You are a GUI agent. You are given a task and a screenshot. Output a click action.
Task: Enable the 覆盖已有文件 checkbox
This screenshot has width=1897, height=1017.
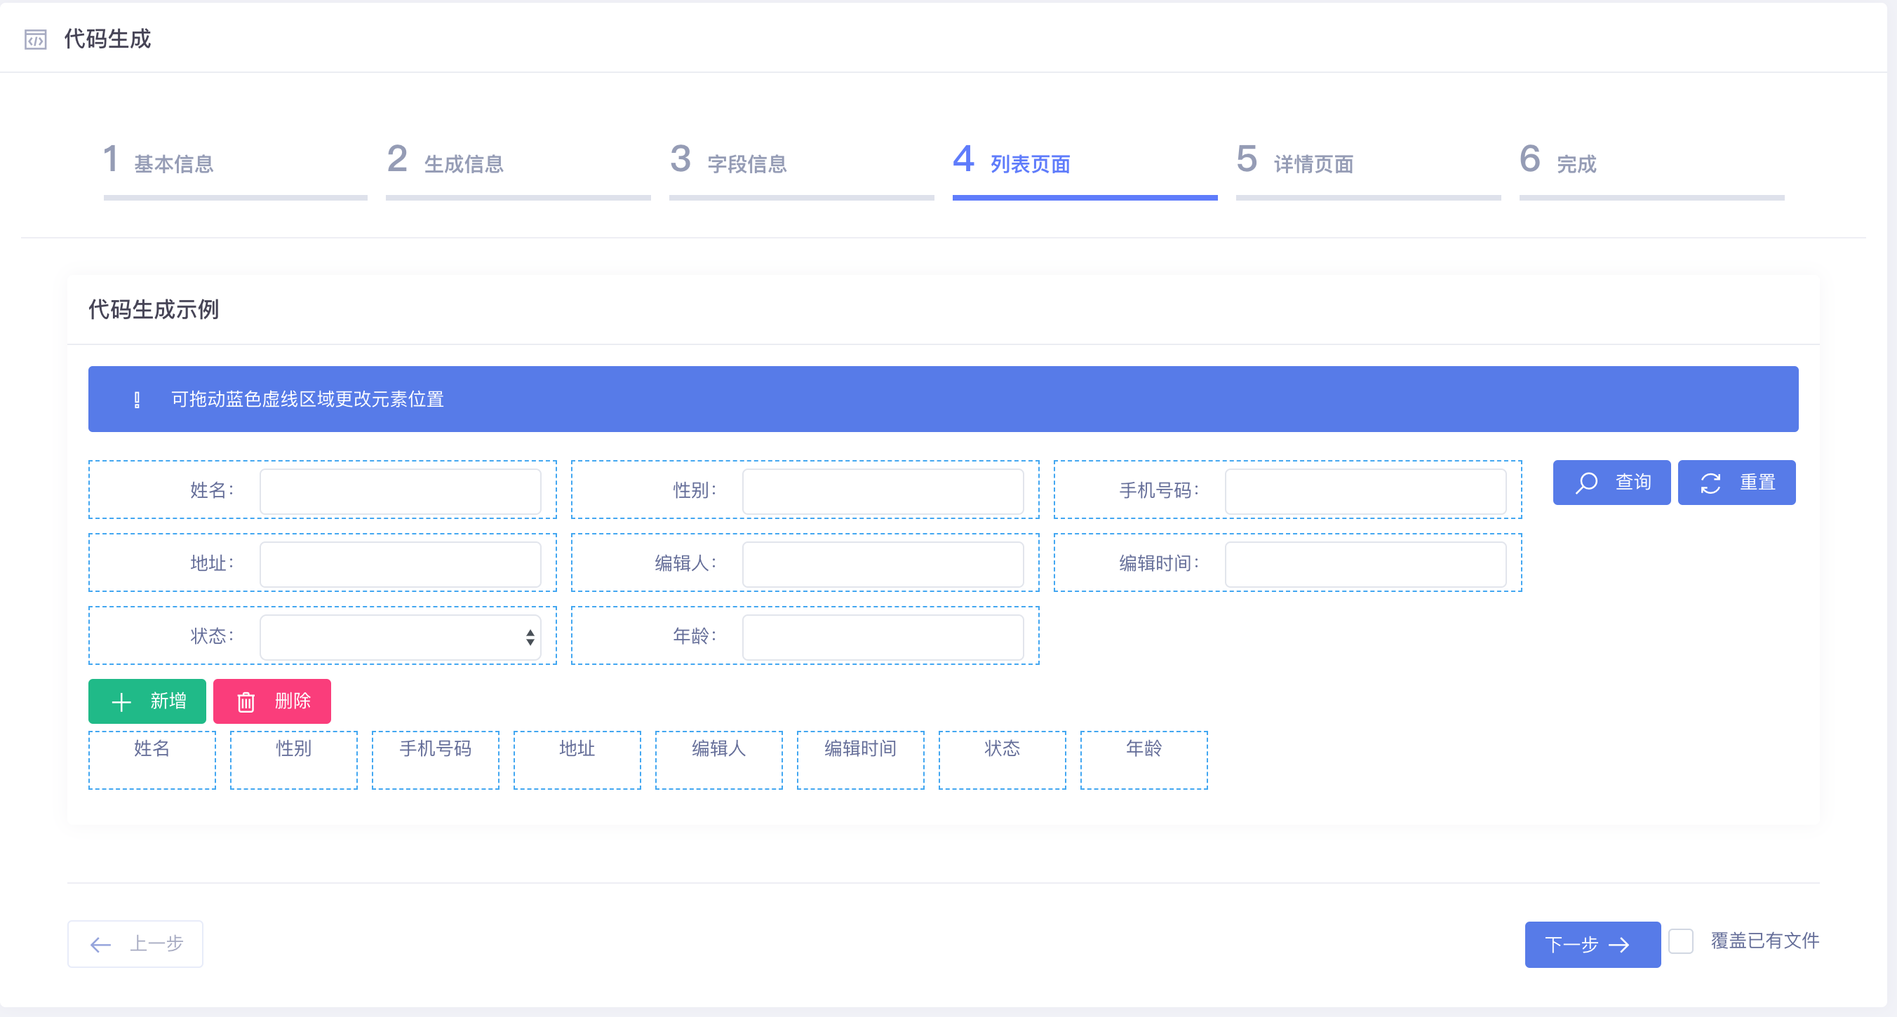(1680, 941)
